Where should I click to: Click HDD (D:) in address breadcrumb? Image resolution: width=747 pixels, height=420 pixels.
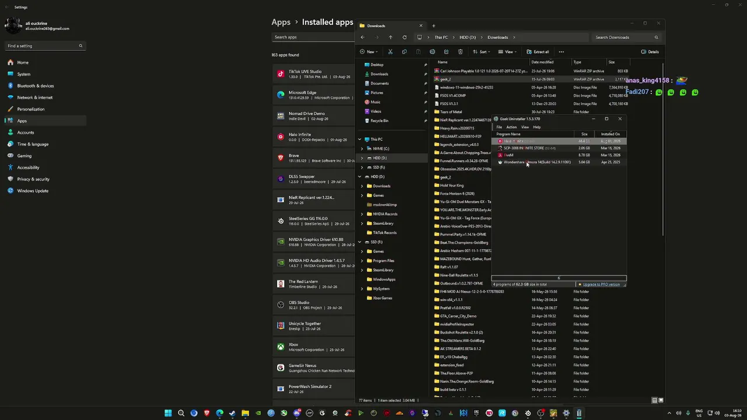click(467, 37)
